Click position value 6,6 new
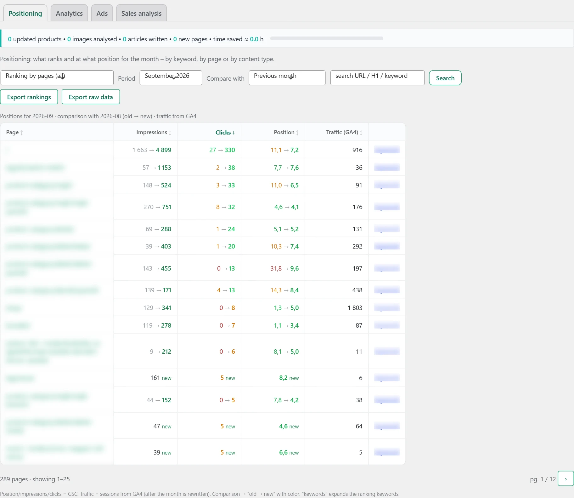This screenshot has width=574, height=498. (x=289, y=452)
